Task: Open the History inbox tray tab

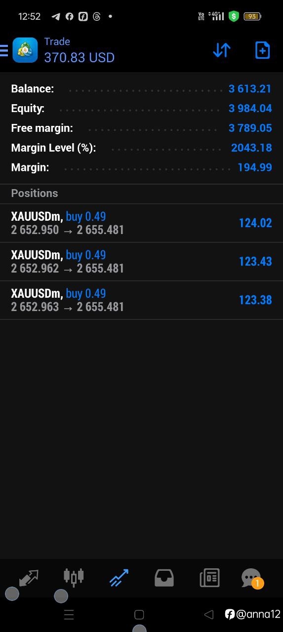Action: [164, 578]
